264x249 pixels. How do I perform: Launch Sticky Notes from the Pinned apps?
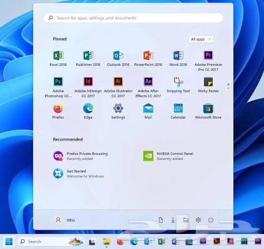click(x=208, y=85)
